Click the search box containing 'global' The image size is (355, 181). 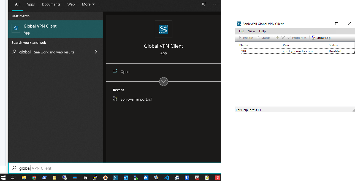click(115, 168)
